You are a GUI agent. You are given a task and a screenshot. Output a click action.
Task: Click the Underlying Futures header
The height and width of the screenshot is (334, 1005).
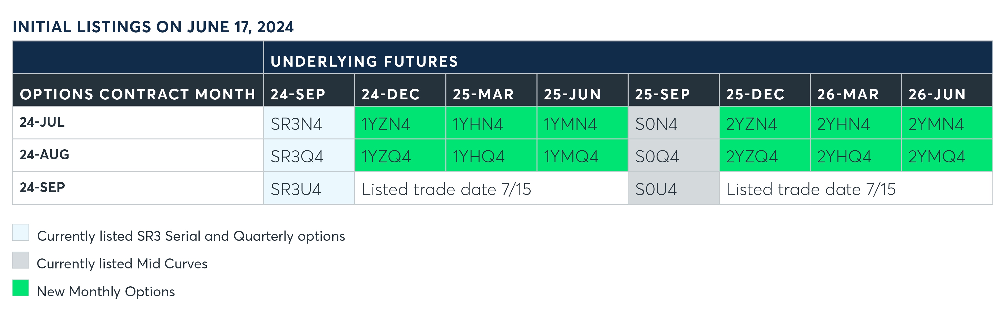[364, 61]
